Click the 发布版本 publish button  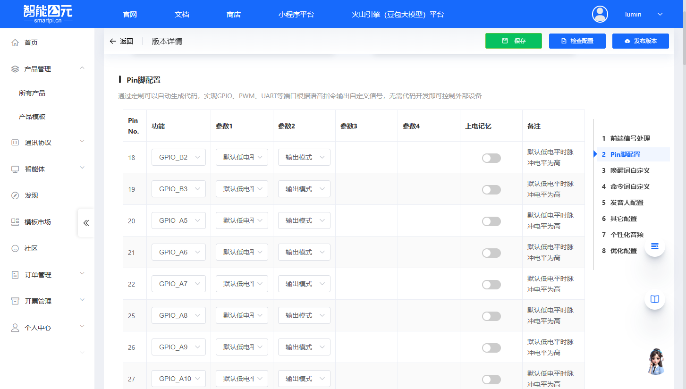[x=640, y=41]
